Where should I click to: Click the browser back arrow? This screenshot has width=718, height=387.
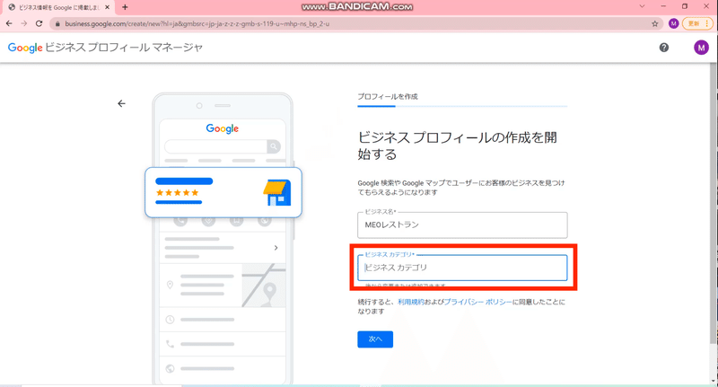tap(9, 23)
